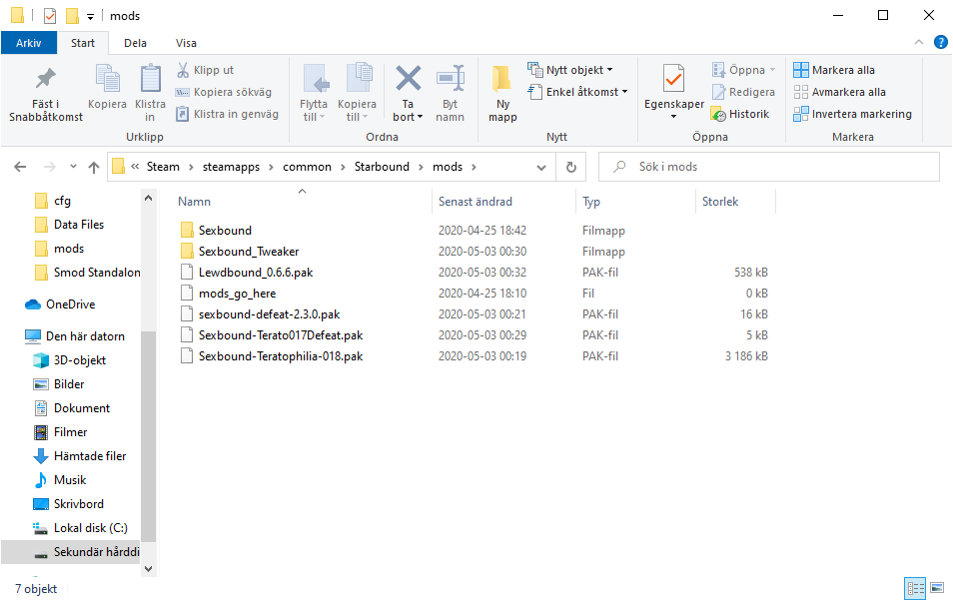This screenshot has width=953, height=601.
Task: Switch to large icons view in status bar
Action: 937,588
